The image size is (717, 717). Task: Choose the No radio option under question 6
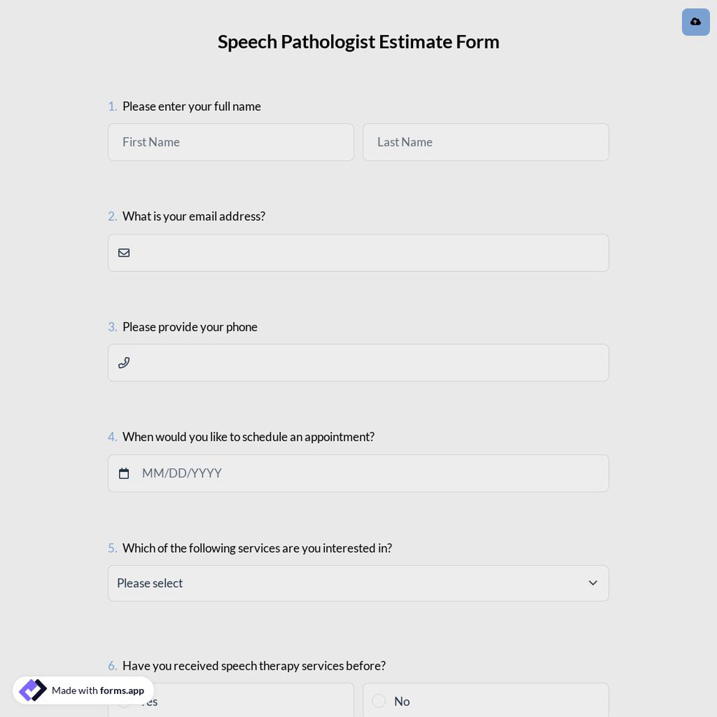point(379,701)
